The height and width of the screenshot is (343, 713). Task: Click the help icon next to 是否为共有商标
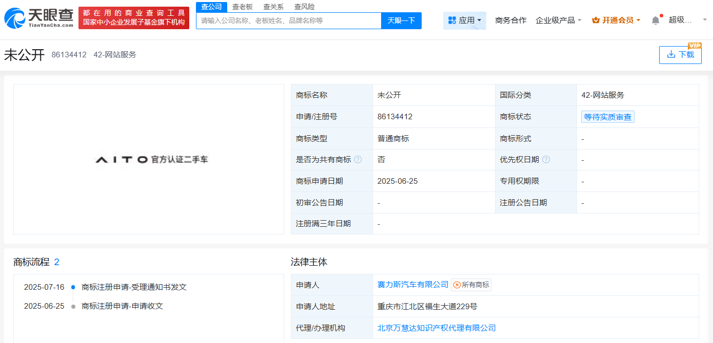[358, 160]
